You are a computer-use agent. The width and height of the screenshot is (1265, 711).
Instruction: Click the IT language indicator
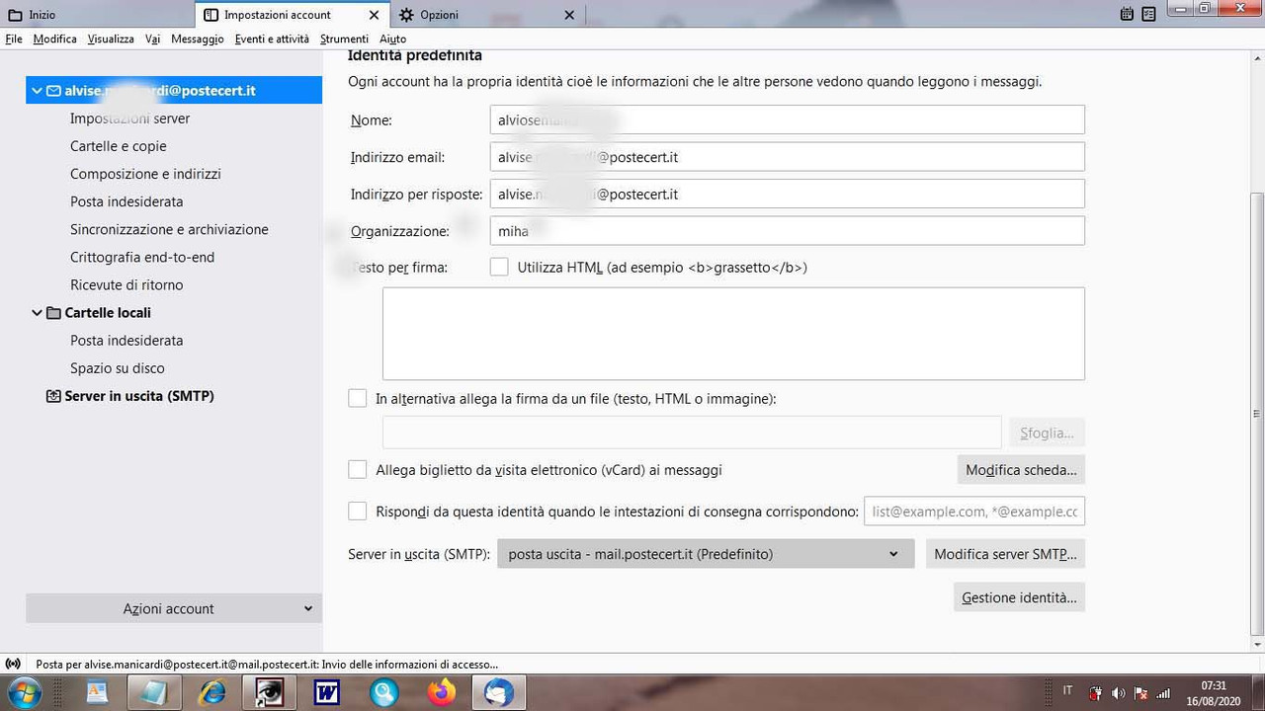coord(1067,691)
